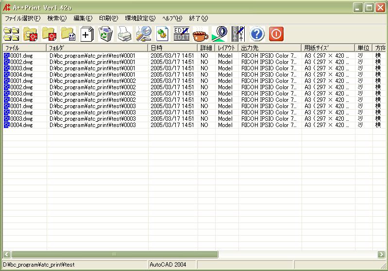The height and width of the screenshot is (271, 388).
Task: Click the EDIT/EDIT batch edit icon
Action: pyautogui.click(x=181, y=34)
